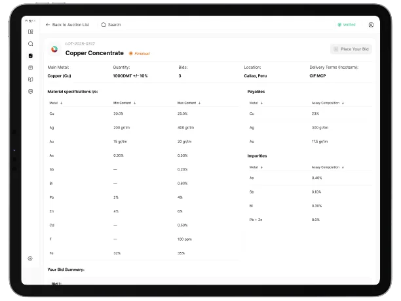Open the chat message icon in sidebar
This screenshot has height=301, width=401.
point(30,91)
